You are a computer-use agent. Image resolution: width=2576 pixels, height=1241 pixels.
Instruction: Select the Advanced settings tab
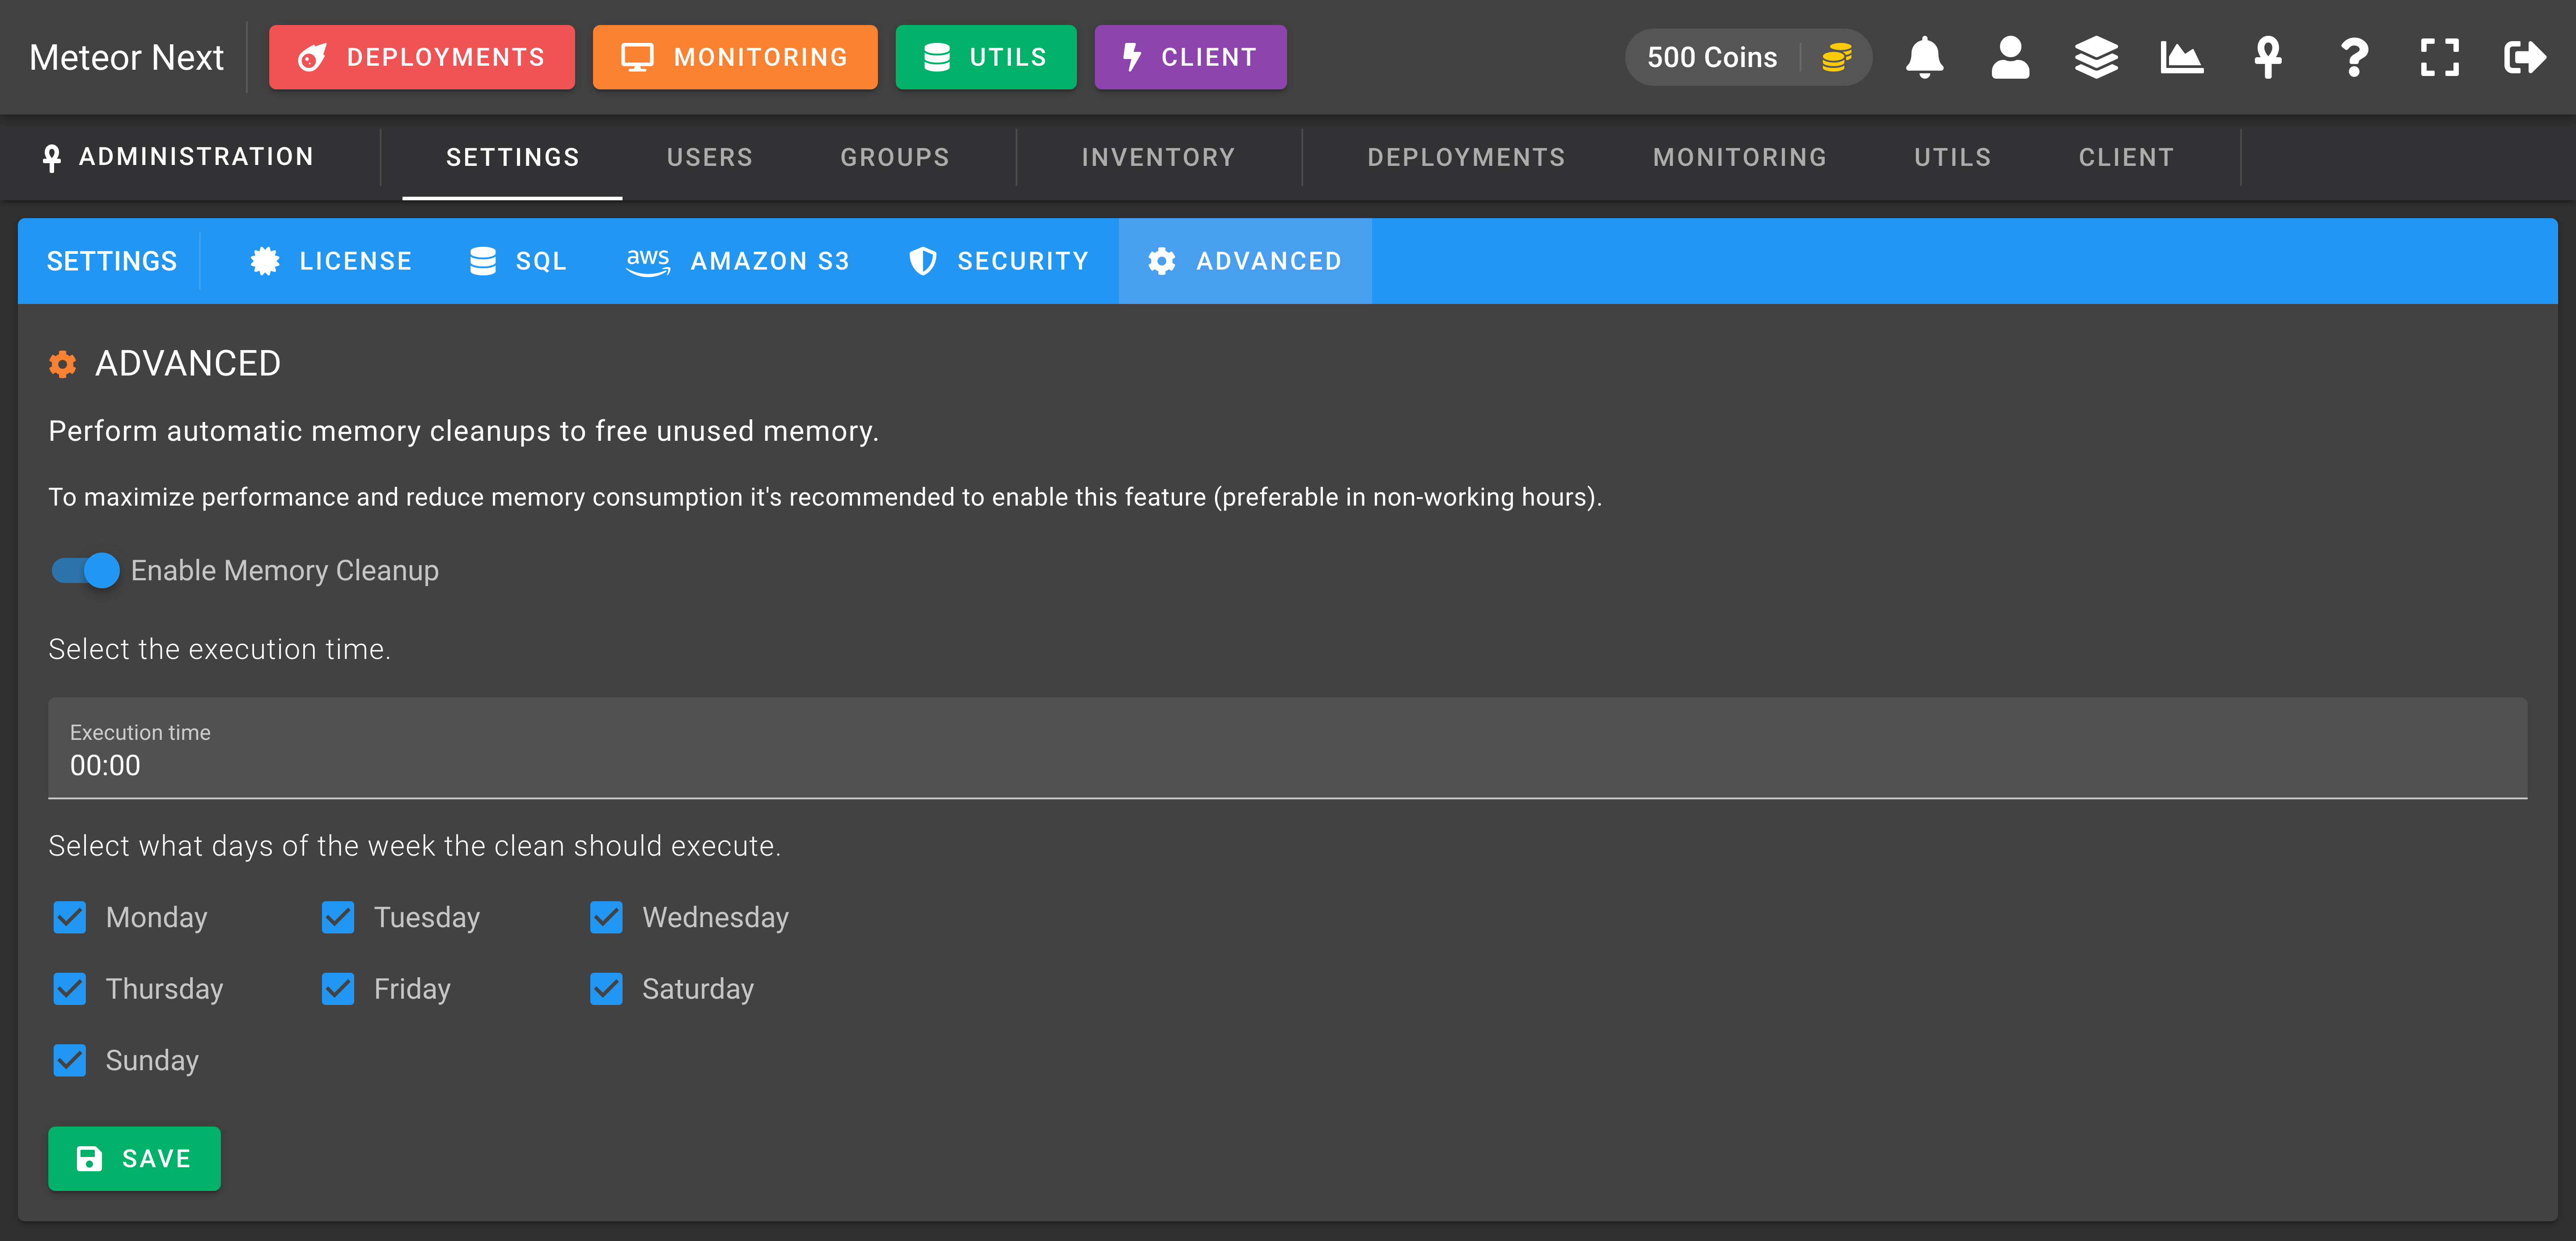[1245, 261]
